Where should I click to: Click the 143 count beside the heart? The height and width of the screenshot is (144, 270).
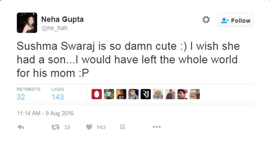tap(101, 127)
